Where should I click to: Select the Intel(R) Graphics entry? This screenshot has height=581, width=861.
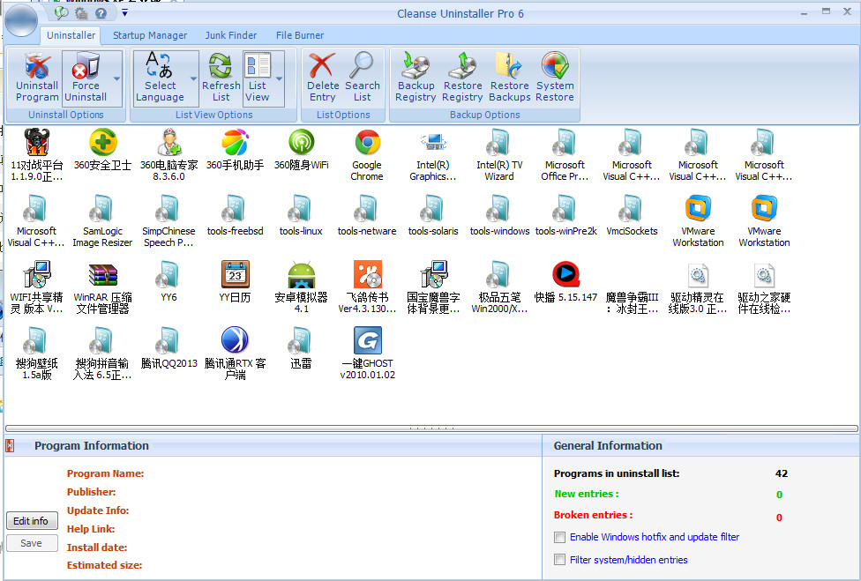[432, 155]
